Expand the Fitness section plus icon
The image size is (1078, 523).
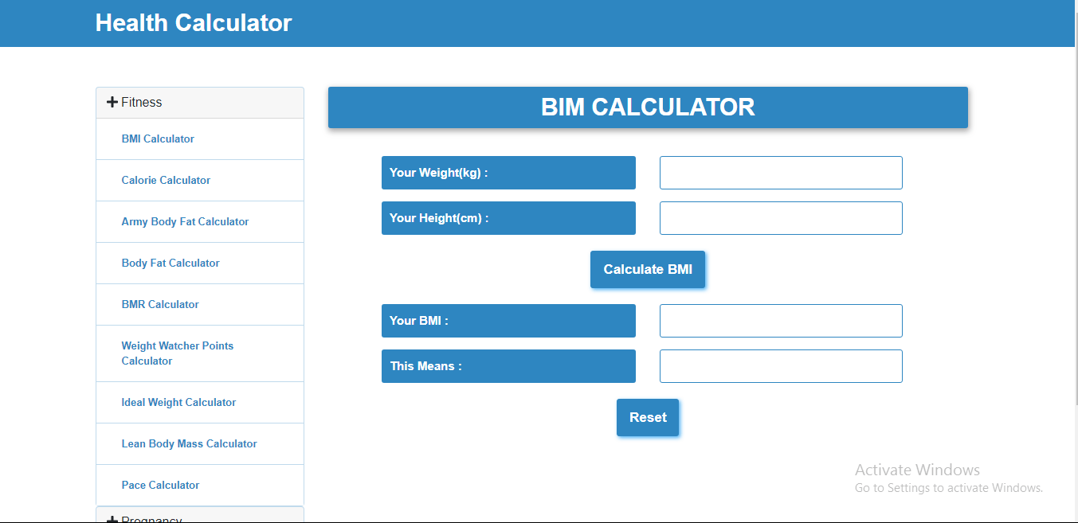[x=112, y=102]
